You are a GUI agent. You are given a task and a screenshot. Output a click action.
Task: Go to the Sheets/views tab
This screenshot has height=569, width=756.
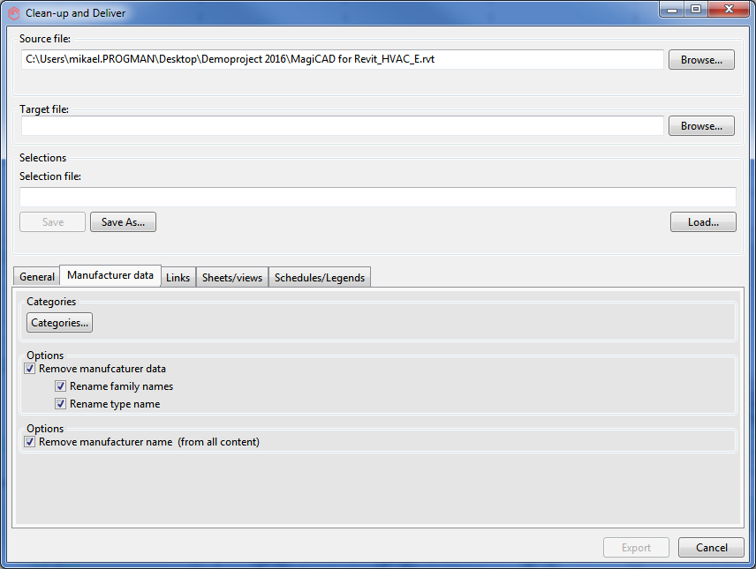[231, 277]
